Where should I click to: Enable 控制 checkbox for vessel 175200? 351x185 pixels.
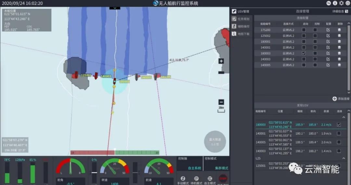(315, 30)
